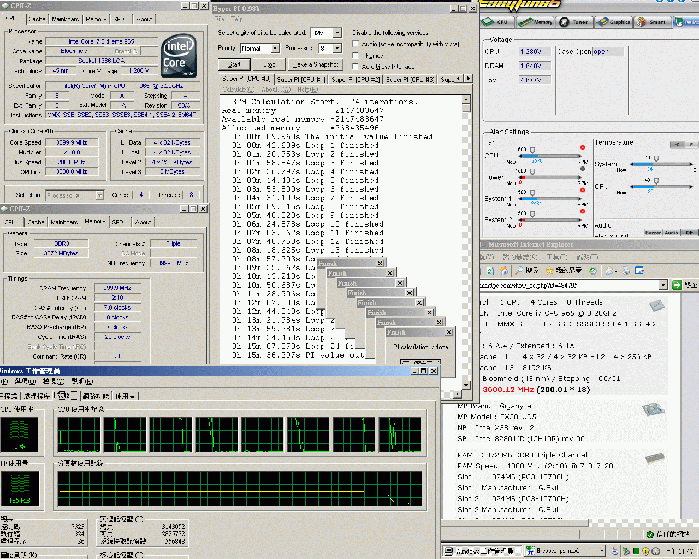Open the Hyper PI Help menu
The width and height of the screenshot is (699, 559).
(236, 19)
